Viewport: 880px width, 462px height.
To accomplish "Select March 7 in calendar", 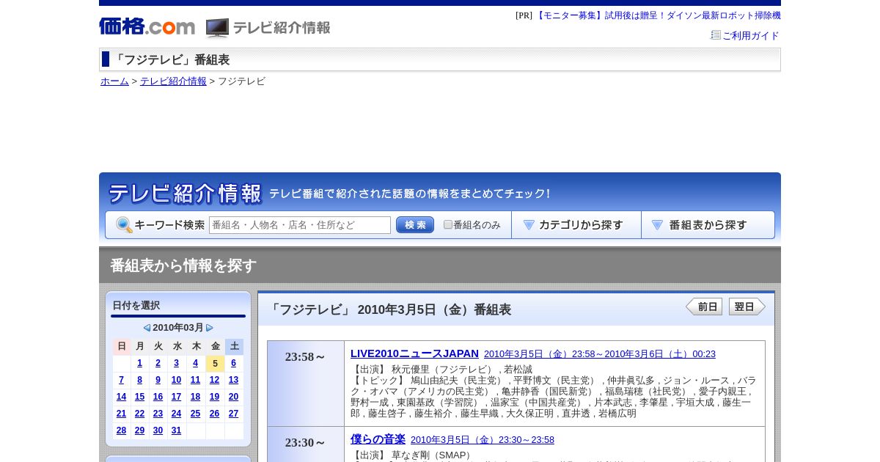I will click(122, 380).
